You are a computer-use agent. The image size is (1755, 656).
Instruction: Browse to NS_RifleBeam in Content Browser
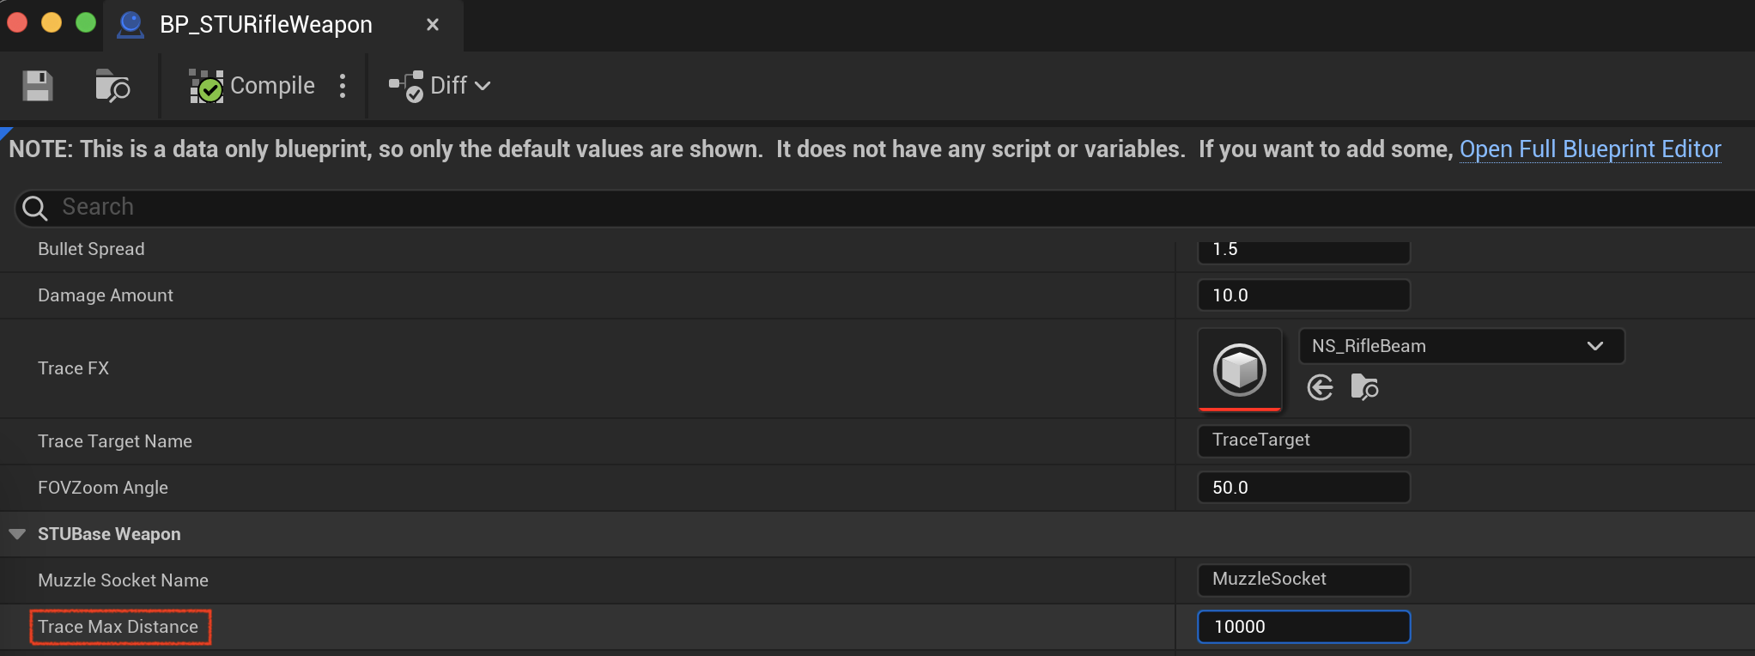pyautogui.click(x=1363, y=387)
